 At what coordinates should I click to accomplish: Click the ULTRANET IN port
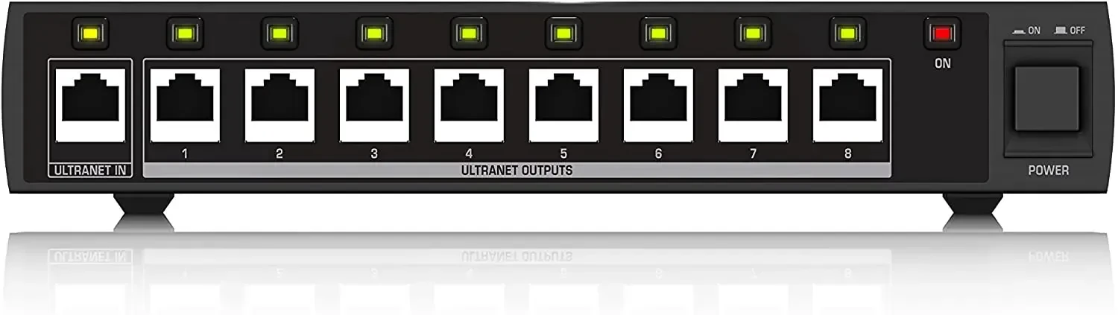pyautogui.click(x=90, y=105)
